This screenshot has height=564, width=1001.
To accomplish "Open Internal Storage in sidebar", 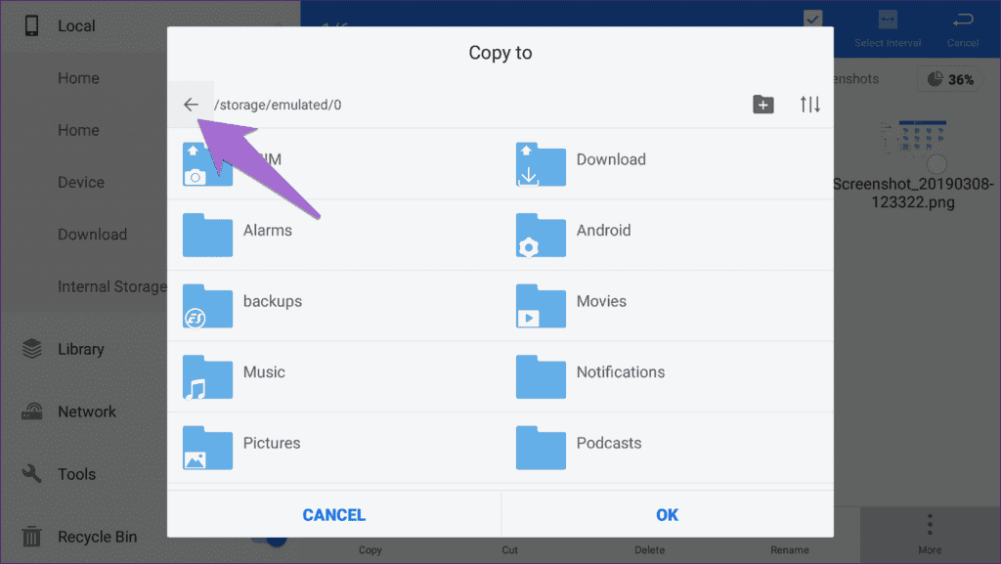I will coord(112,286).
